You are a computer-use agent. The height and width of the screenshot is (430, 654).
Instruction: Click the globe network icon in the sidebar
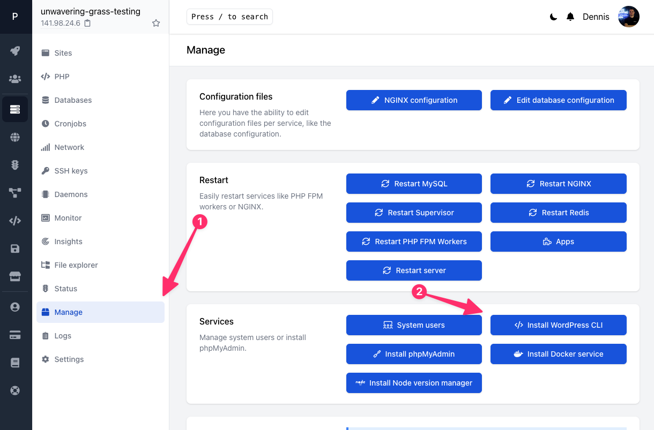pyautogui.click(x=16, y=138)
